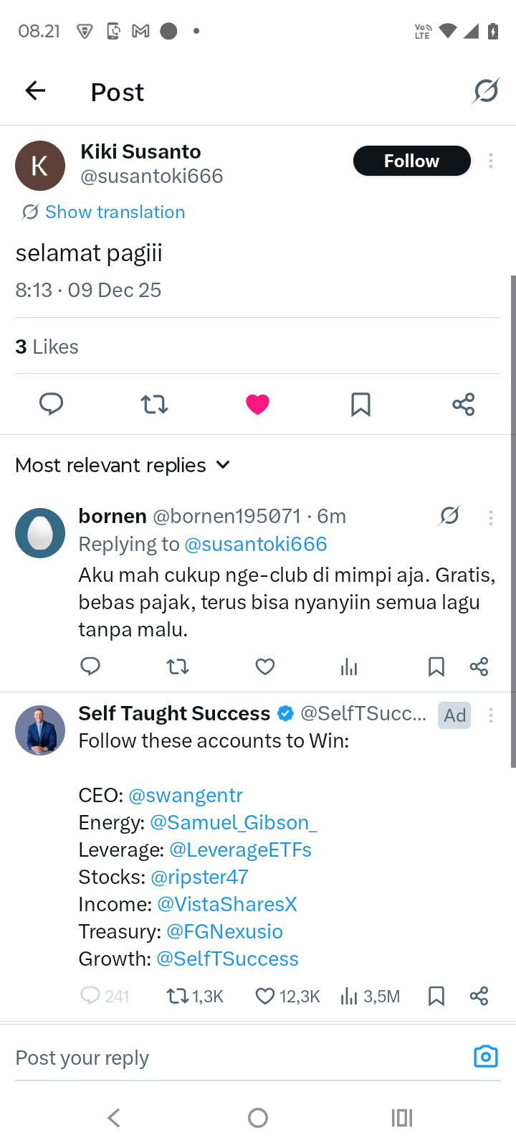Screen dimensions: 516x1148
Task: View analytics icon on bornen's reply
Action: click(349, 667)
